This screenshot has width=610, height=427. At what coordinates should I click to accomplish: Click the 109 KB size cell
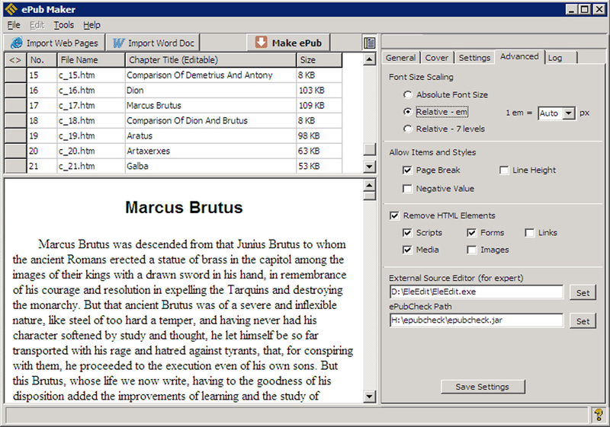click(319, 106)
